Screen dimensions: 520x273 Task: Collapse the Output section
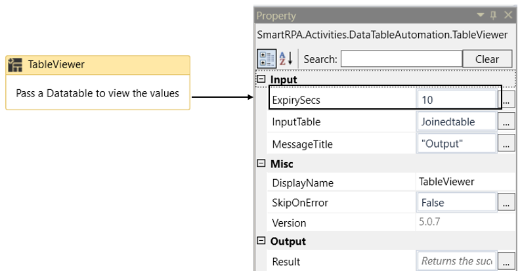pyautogui.click(x=261, y=241)
